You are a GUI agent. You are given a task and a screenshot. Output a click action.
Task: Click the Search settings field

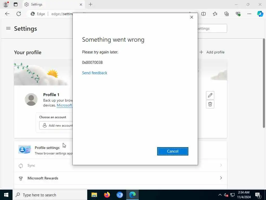coord(212,28)
